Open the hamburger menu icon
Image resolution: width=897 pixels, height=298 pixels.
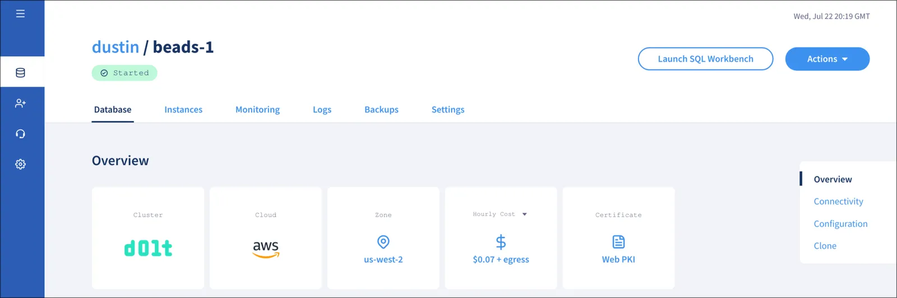click(20, 13)
